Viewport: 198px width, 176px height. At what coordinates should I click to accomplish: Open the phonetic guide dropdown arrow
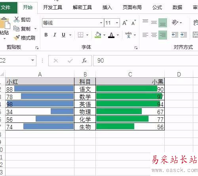coord(135,35)
